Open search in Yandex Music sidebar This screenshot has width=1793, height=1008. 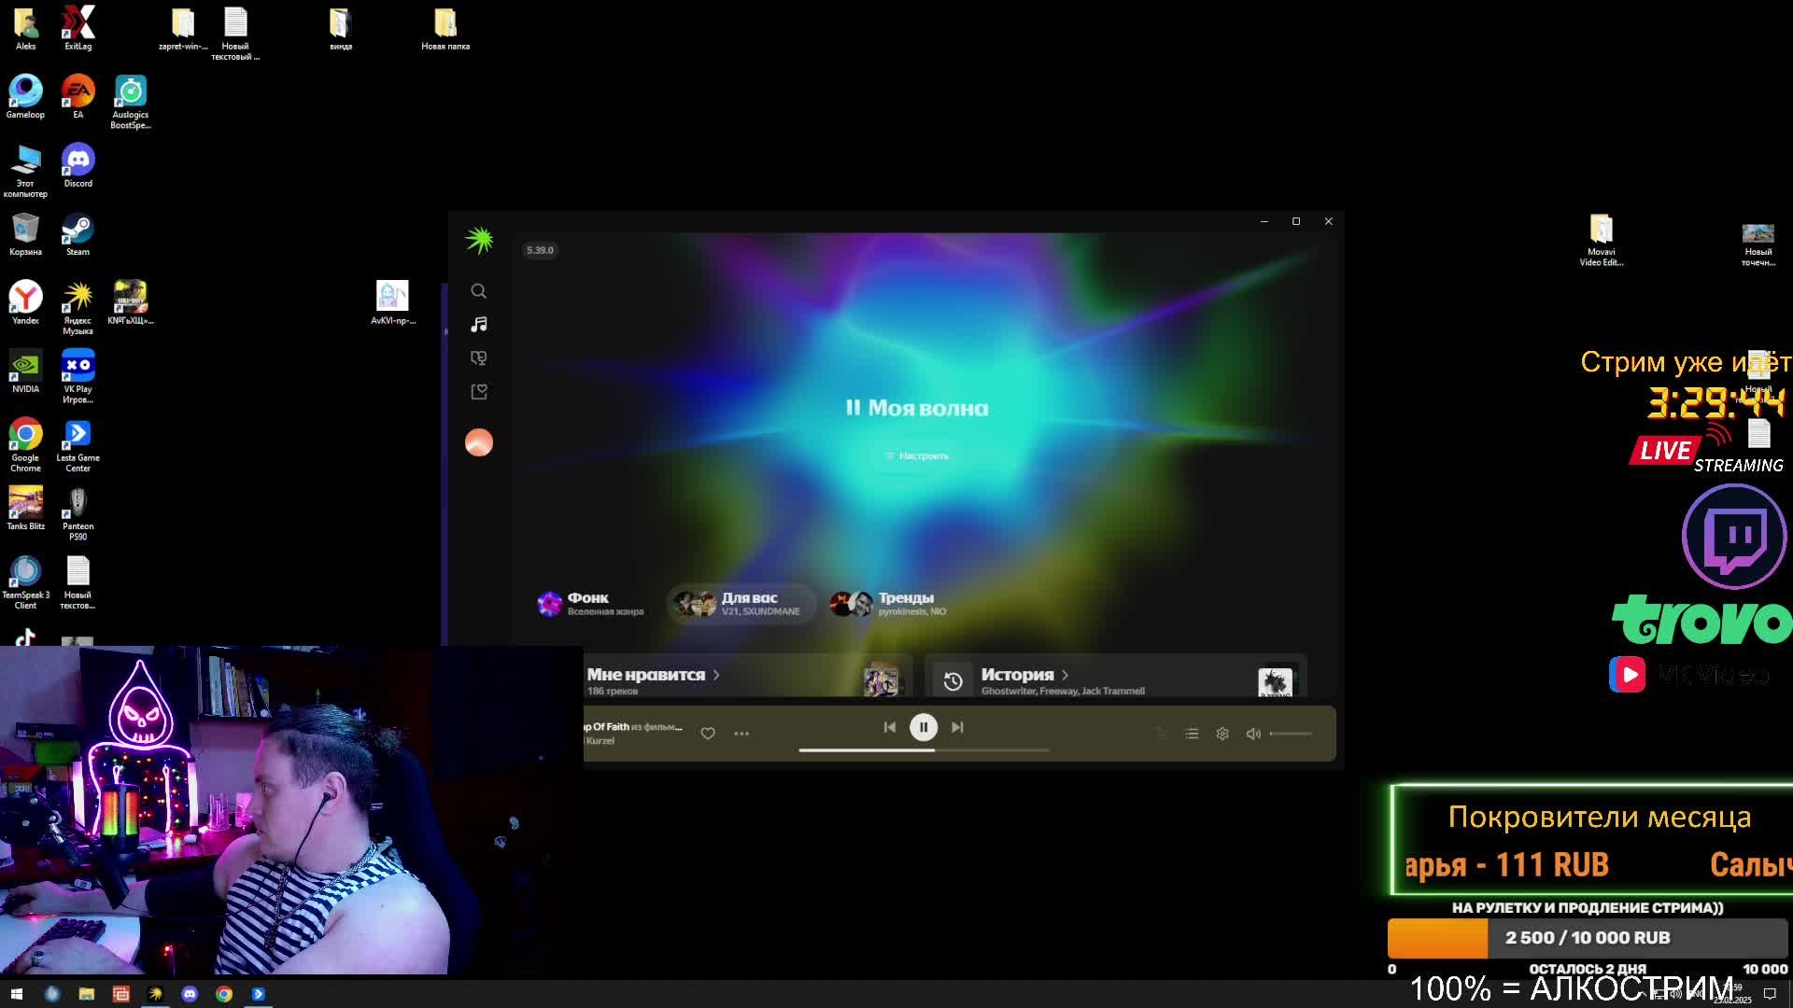[478, 291]
